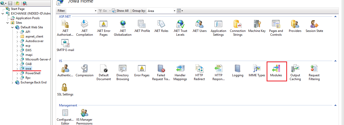The height and width of the screenshot is (125, 344).
Task: Open the SMTP E-mail icon
Action: click(65, 45)
